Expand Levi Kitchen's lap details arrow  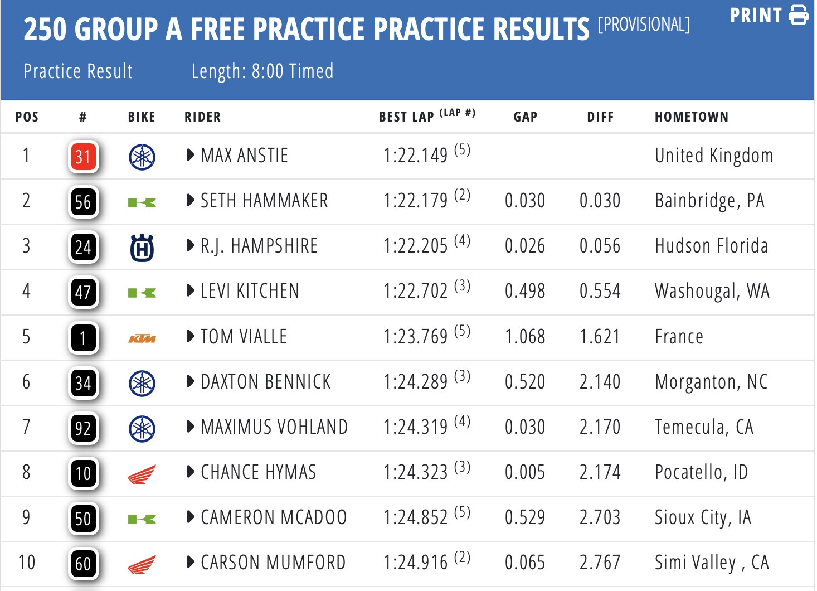[191, 290]
